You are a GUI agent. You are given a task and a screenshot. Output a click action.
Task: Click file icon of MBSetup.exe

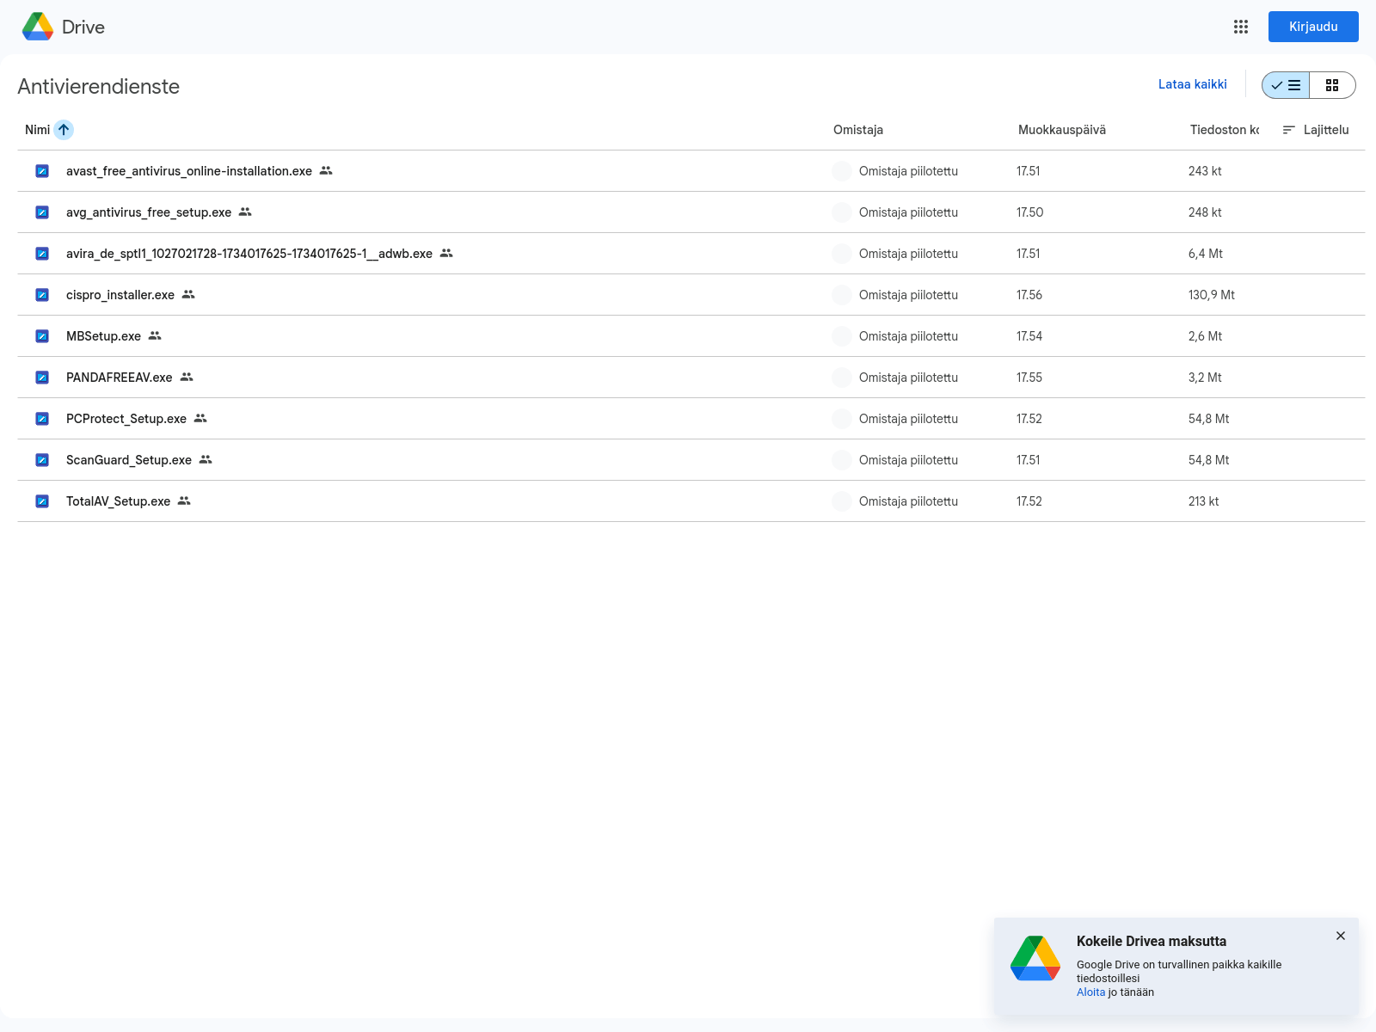[42, 336]
